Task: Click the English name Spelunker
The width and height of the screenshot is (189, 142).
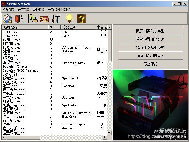Action: [70, 105]
